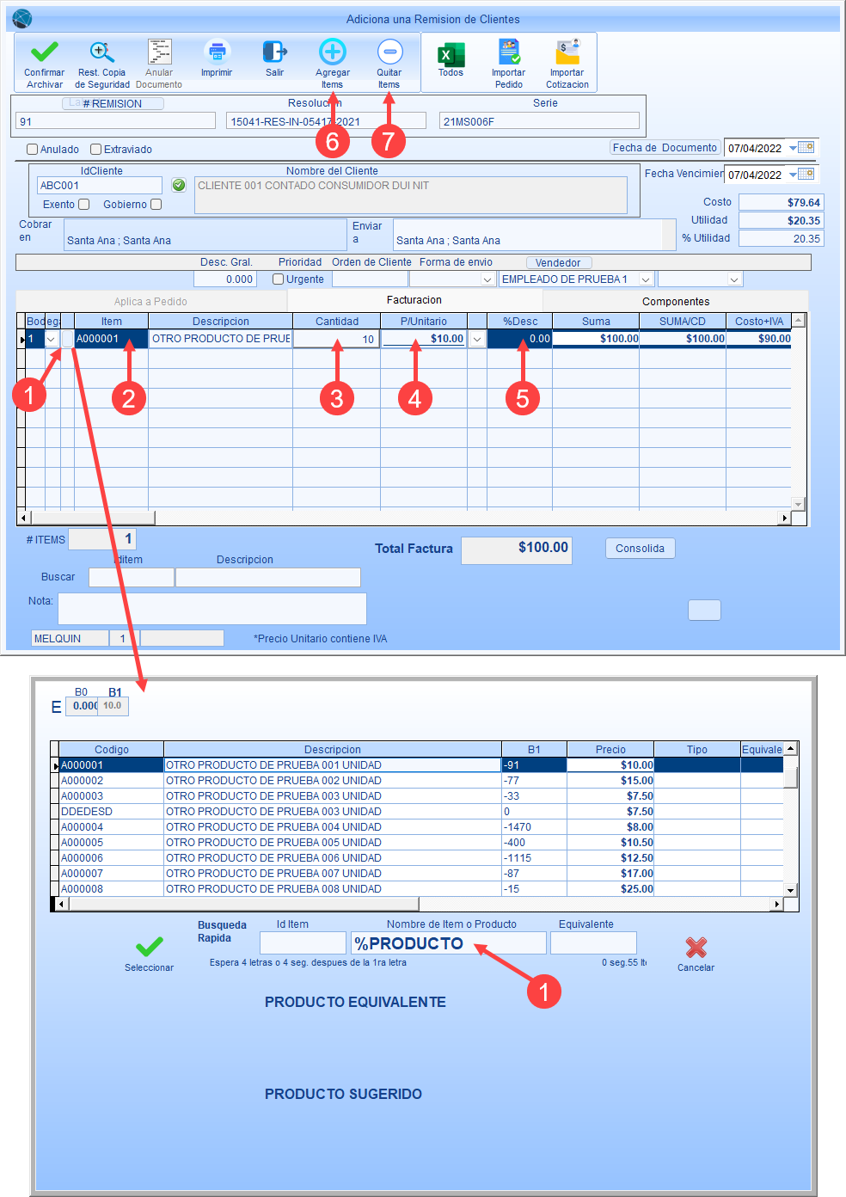The height and width of the screenshot is (1197, 846).
Task: Select row DDEDESD in item list
Action: click(x=421, y=812)
